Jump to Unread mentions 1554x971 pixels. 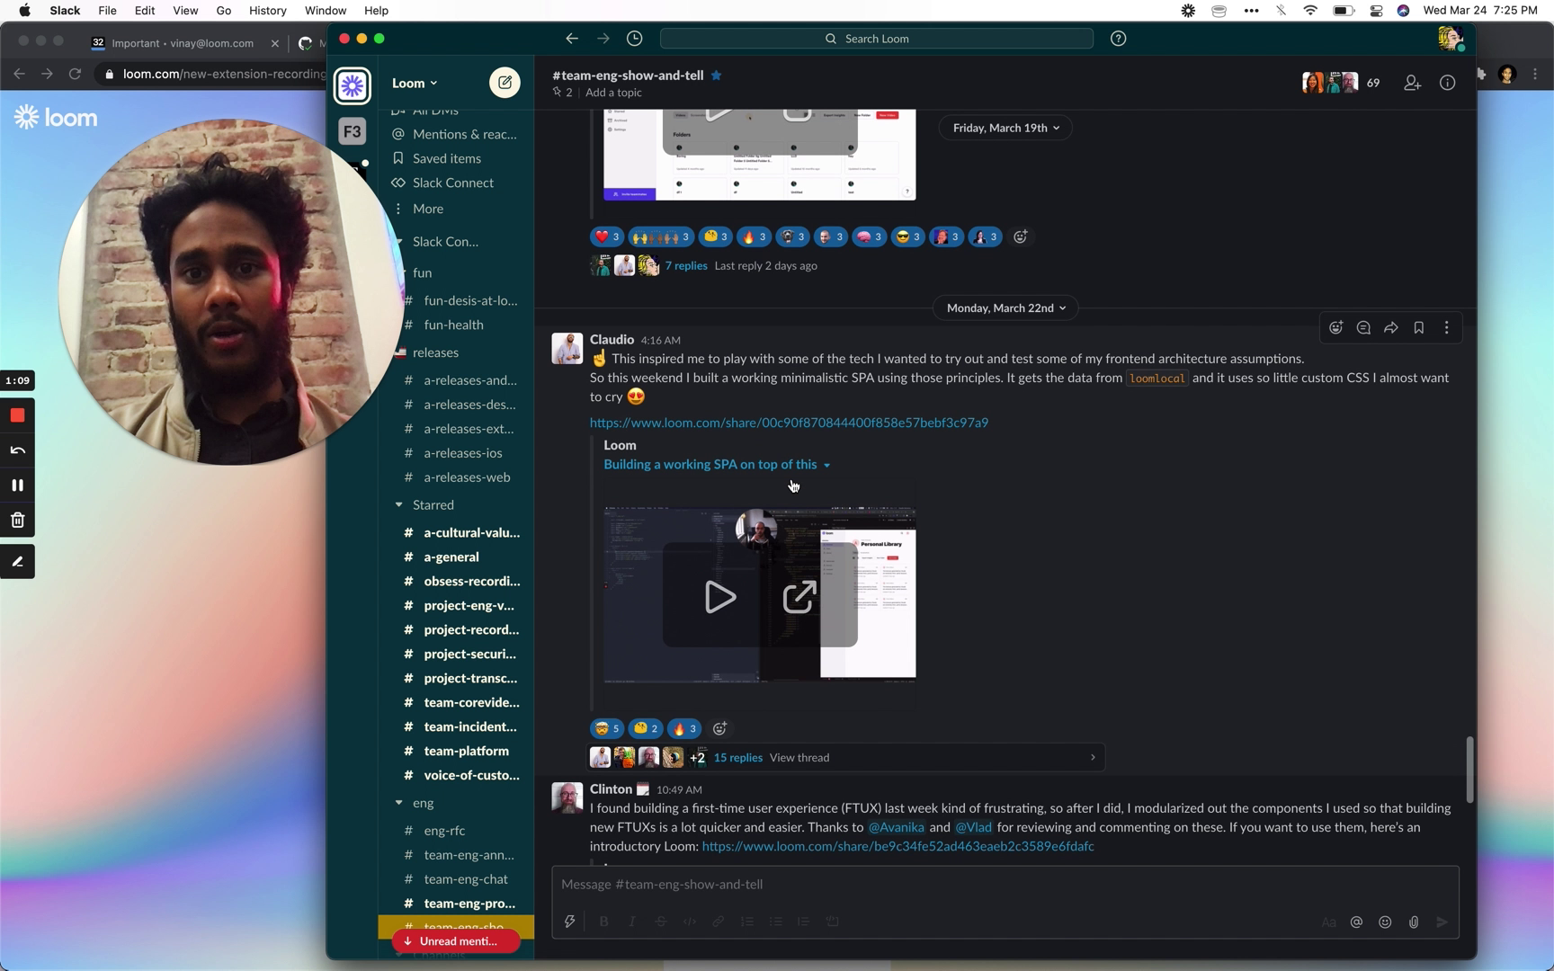[456, 941]
